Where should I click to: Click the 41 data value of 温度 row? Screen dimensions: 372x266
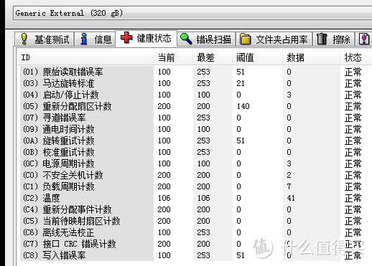[x=291, y=198]
